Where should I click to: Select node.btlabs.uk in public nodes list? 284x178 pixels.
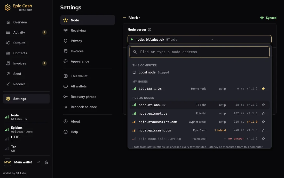199,105
